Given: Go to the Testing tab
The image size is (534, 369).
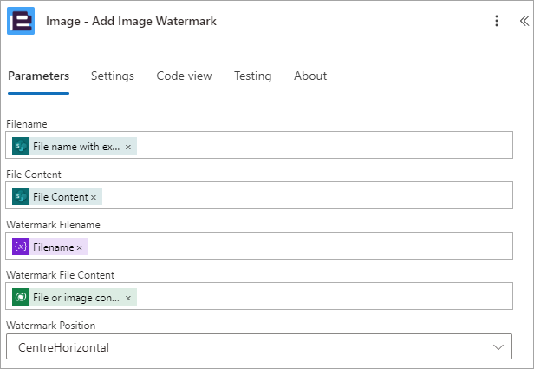Looking at the screenshot, I should click(253, 76).
